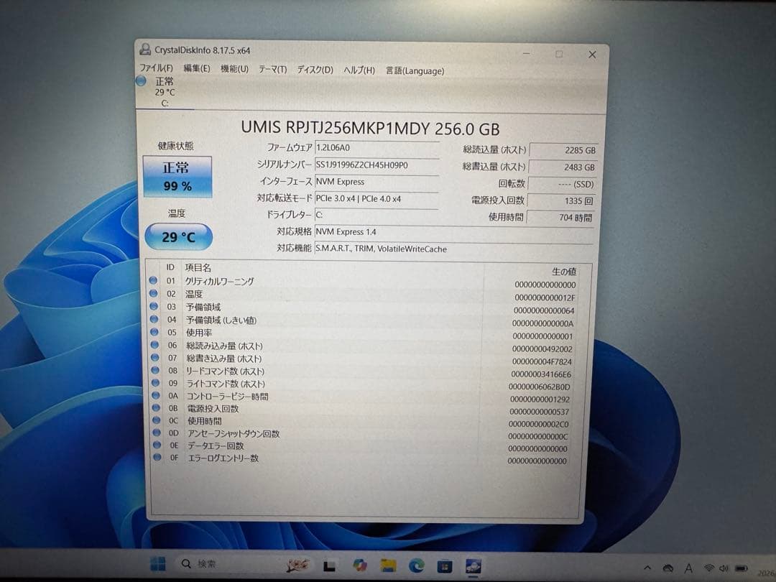Click the blue status orb next to 正常

142,80
